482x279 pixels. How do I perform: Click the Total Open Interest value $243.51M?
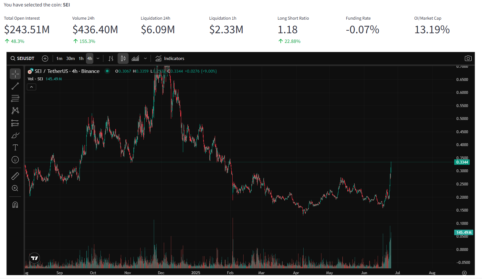27,30
